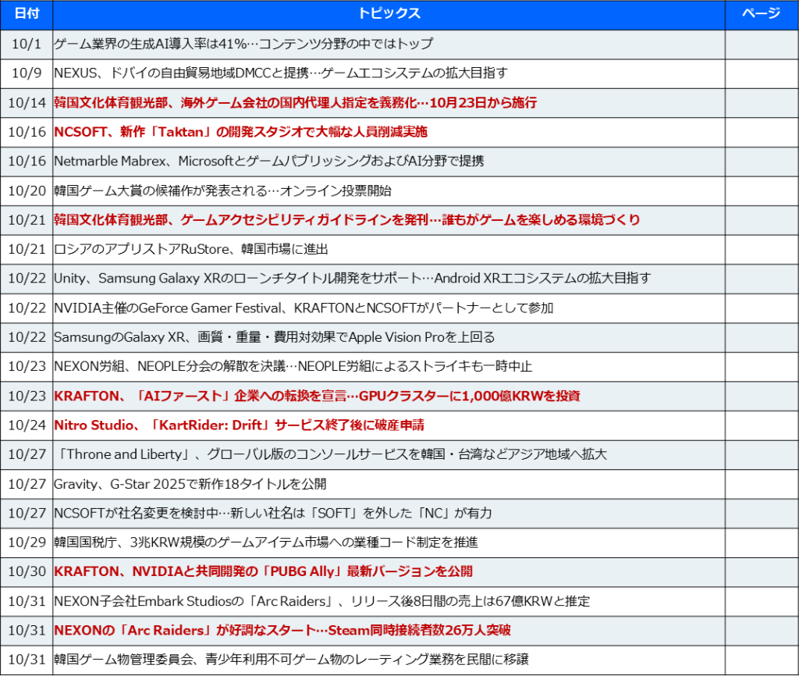The image size is (799, 676).
Task: Select the 10/29 date cell
Action: 26,543
